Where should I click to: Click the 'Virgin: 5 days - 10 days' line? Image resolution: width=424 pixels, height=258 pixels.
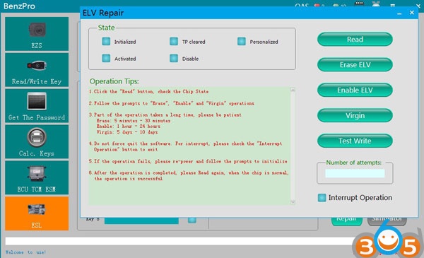click(127, 132)
